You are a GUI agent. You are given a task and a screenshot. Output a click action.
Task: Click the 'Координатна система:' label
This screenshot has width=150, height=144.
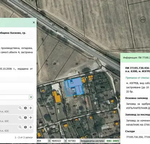point(93,141)
